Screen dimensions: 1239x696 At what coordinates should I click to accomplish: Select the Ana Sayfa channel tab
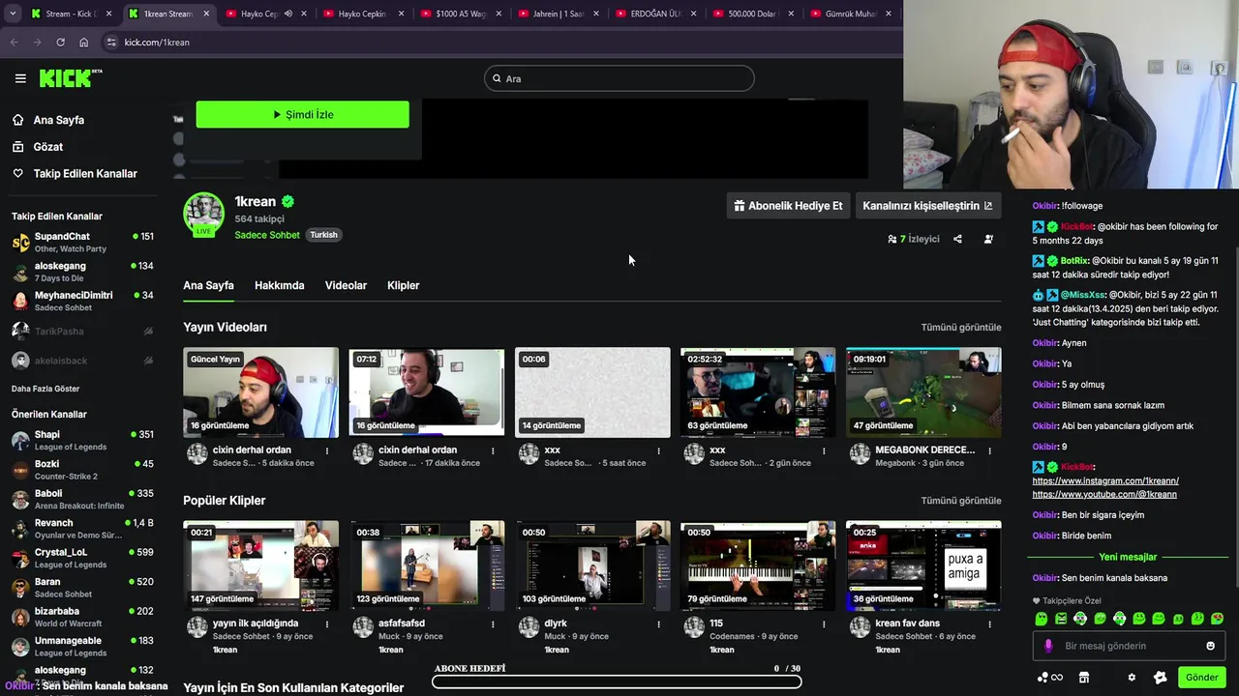coord(208,286)
